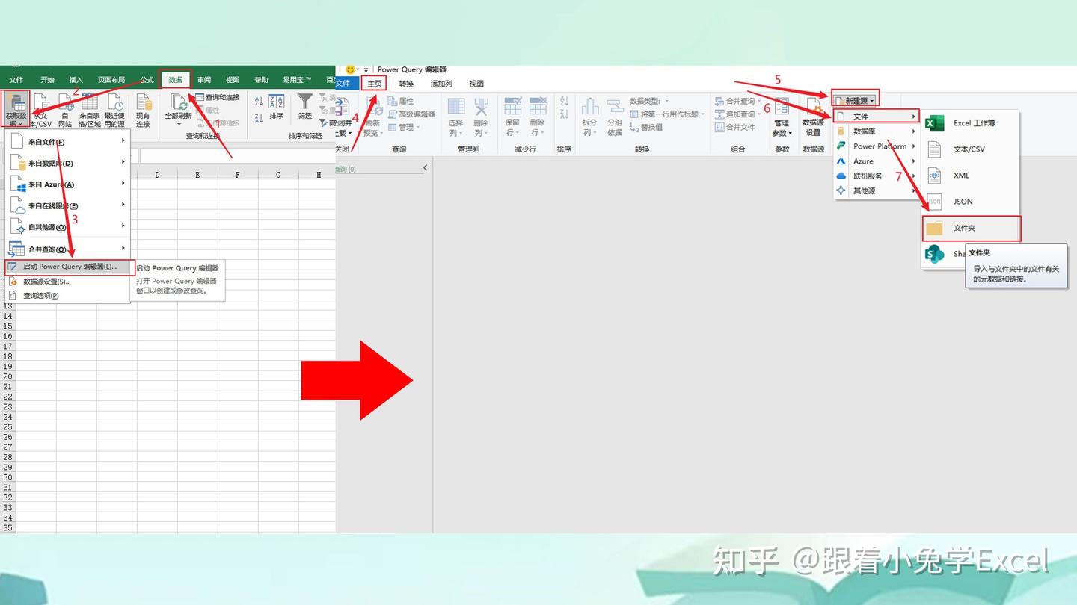Open the 审阅 tab in Excel
The height and width of the screenshot is (605, 1077).
204,80
